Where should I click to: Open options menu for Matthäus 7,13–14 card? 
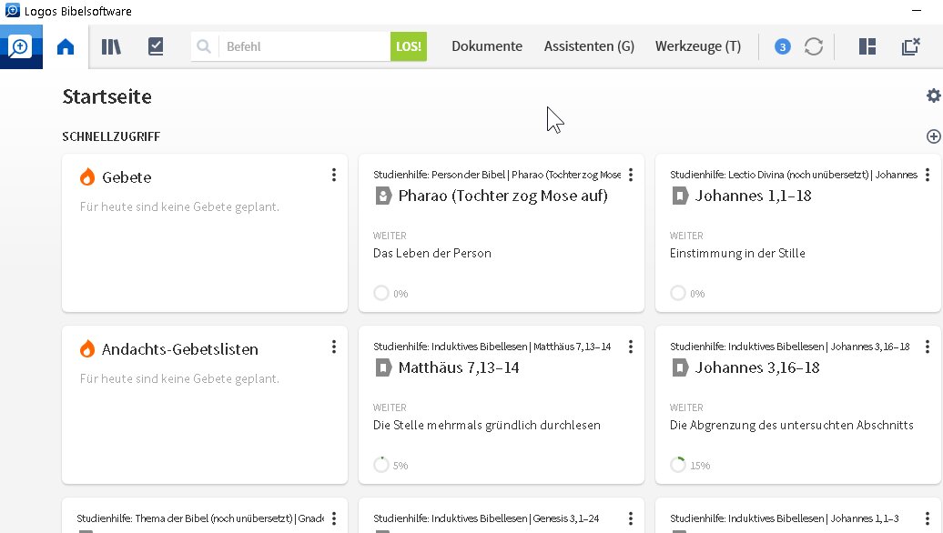[x=630, y=347]
